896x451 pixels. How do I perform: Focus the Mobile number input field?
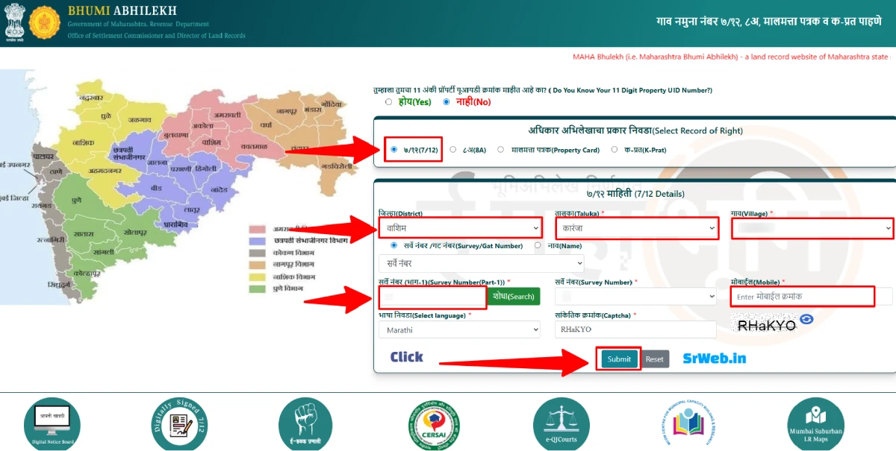(x=812, y=297)
